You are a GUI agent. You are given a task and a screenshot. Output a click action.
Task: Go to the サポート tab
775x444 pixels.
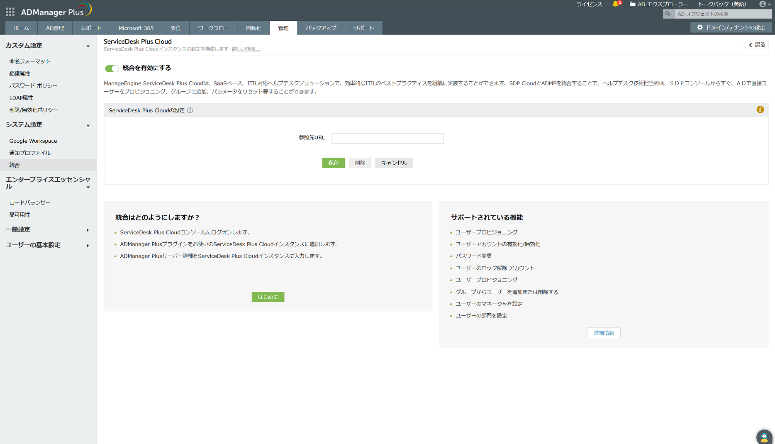364,28
